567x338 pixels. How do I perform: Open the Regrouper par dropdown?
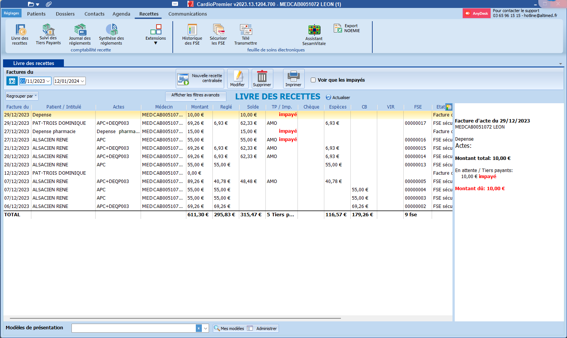22,96
